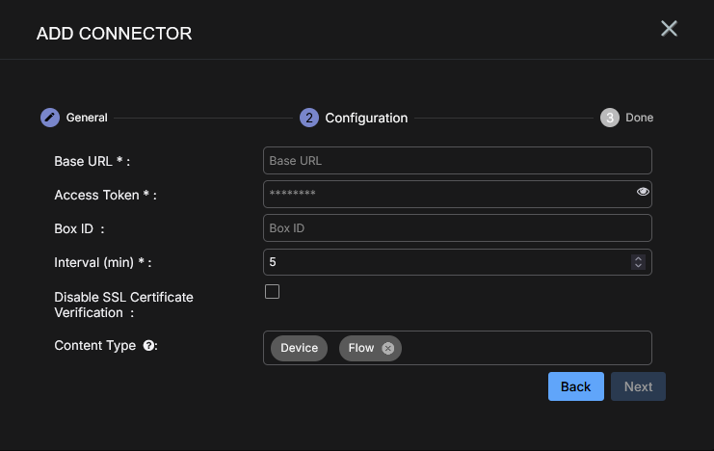Remove the Flow tag via its x
Screen dimensions: 714x451
[x=387, y=349]
